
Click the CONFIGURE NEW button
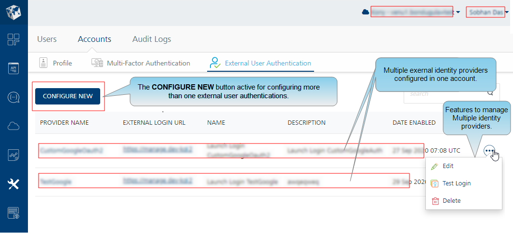coord(68,96)
